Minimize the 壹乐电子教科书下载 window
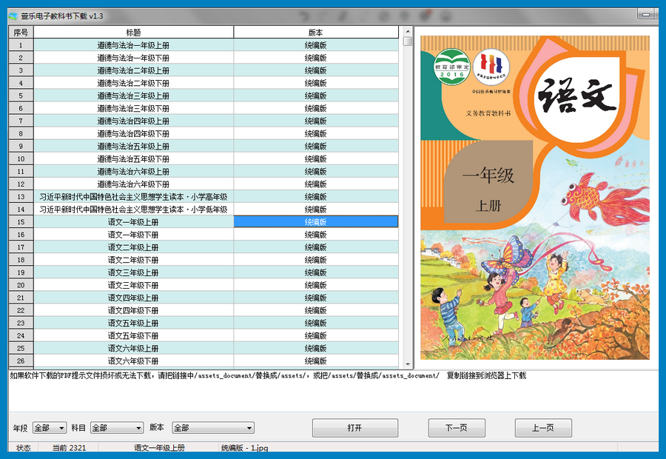The width and height of the screenshot is (666, 459). click(646, 15)
